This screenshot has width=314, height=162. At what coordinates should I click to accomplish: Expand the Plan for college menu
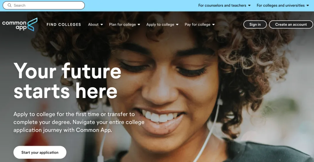point(124,25)
